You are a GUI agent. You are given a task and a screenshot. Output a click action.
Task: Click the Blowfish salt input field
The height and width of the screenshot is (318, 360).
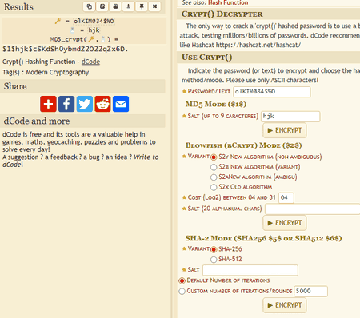312,209
